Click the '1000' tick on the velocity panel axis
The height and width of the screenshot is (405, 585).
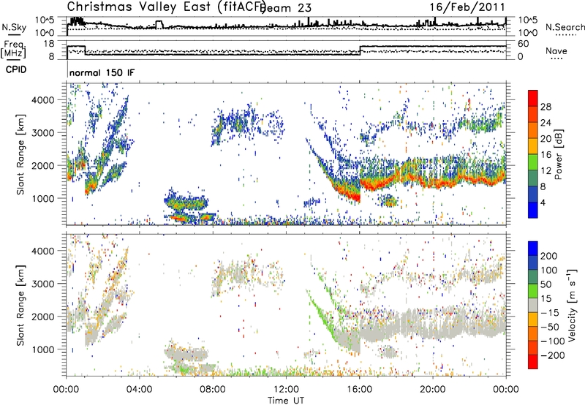click(x=42, y=349)
